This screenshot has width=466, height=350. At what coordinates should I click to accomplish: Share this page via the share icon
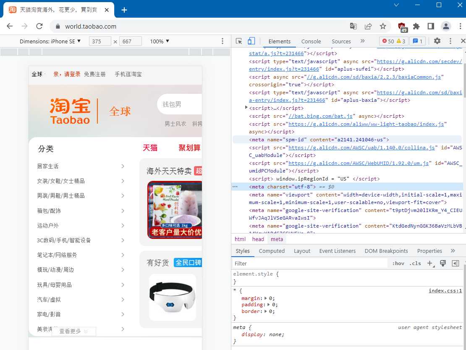click(x=368, y=26)
